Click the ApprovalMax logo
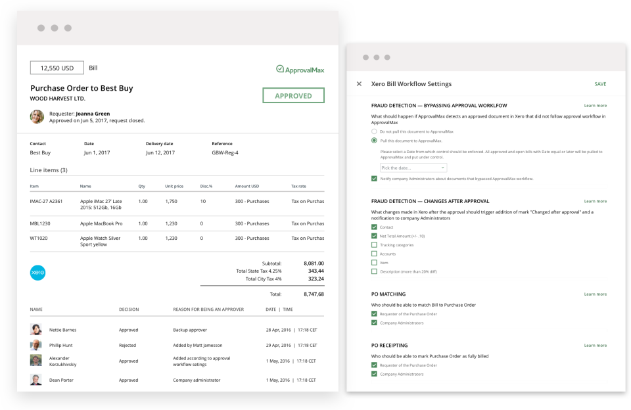The height and width of the screenshot is (410, 631). coord(299,68)
